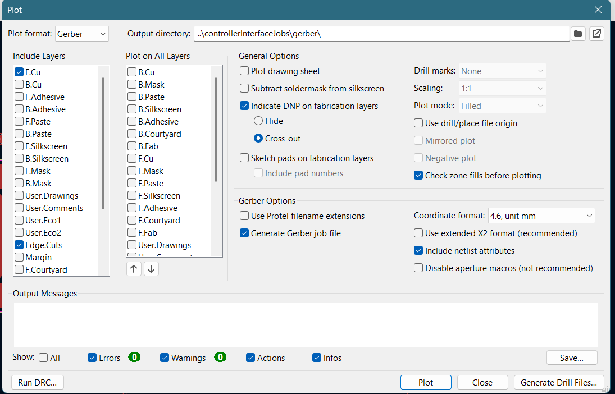Check F.Courtyard in Include Layers
This screenshot has height=394, width=615.
19,270
